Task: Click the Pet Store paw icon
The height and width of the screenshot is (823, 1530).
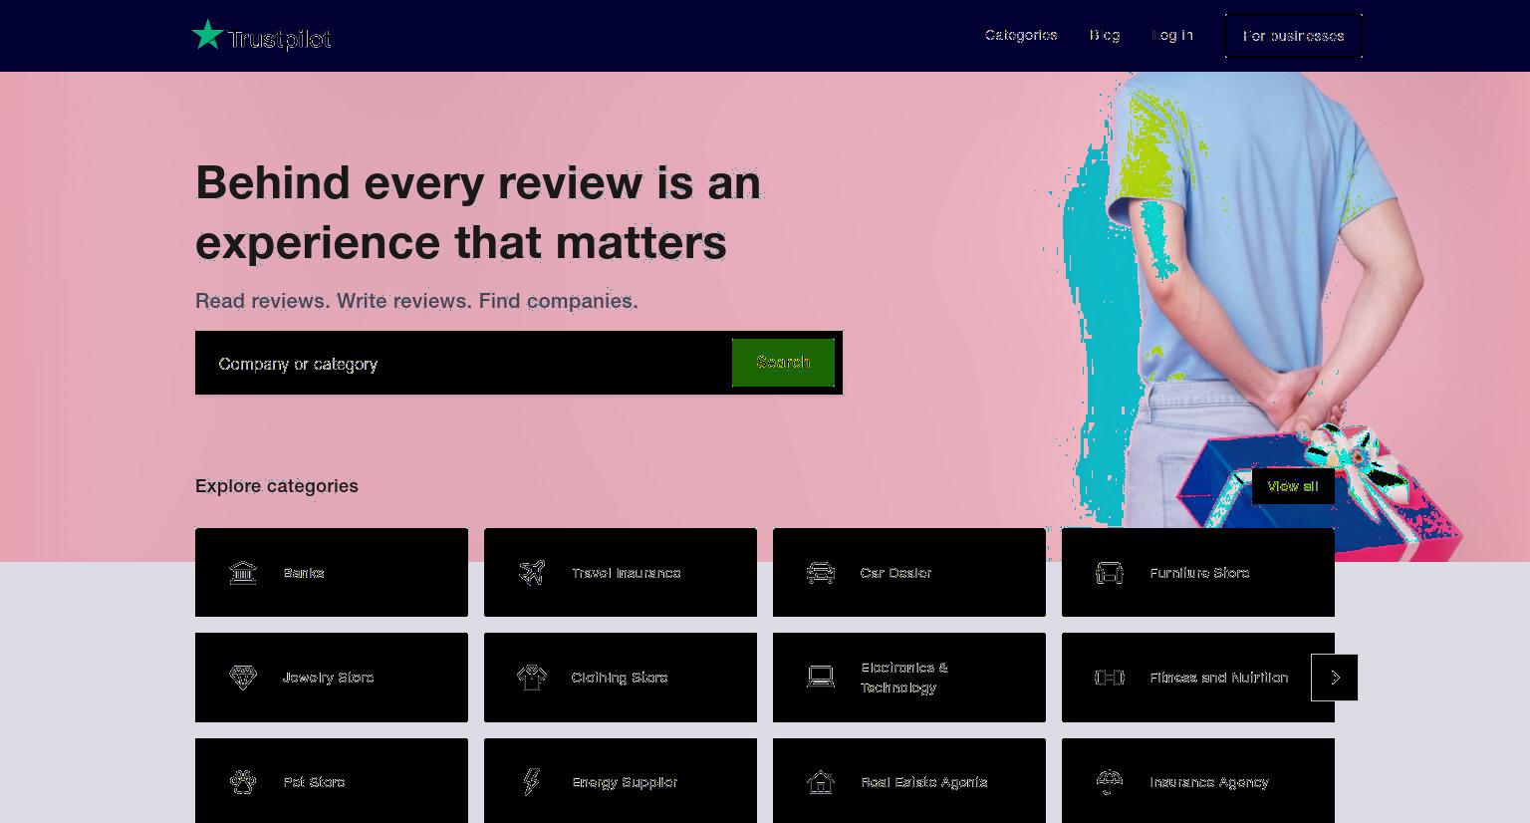Action: (243, 782)
